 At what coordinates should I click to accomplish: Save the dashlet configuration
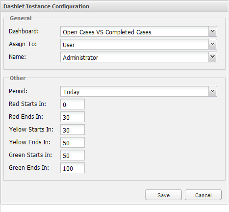click(163, 195)
